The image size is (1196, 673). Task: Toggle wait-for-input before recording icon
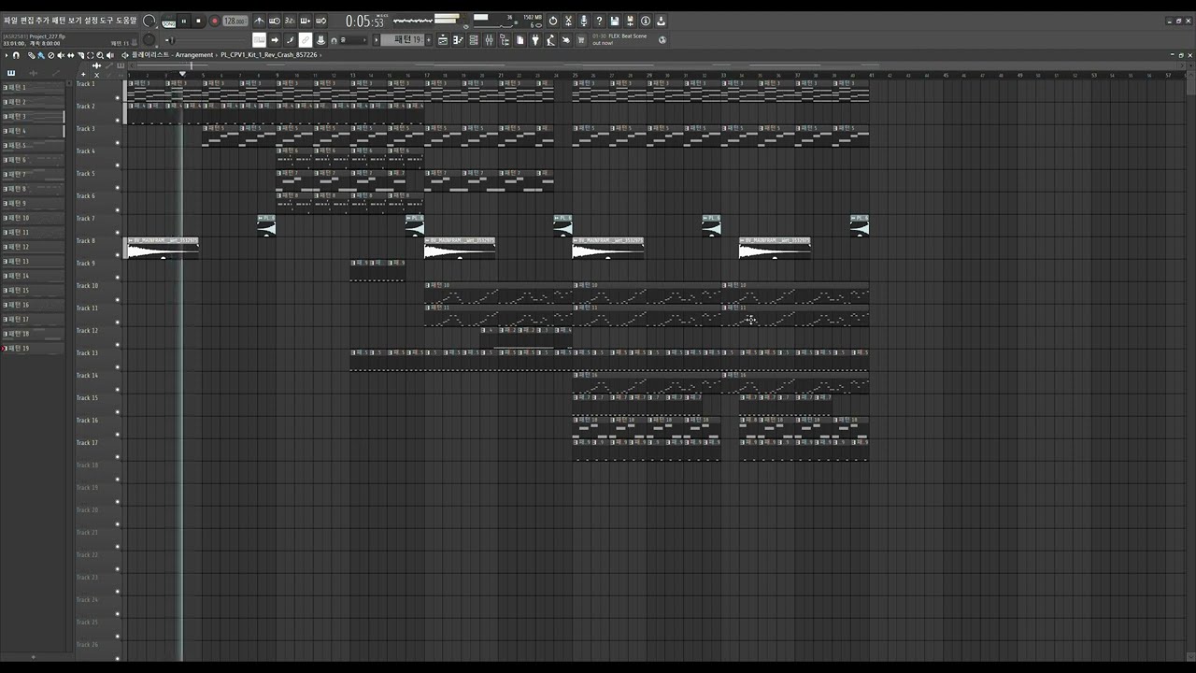click(x=275, y=21)
